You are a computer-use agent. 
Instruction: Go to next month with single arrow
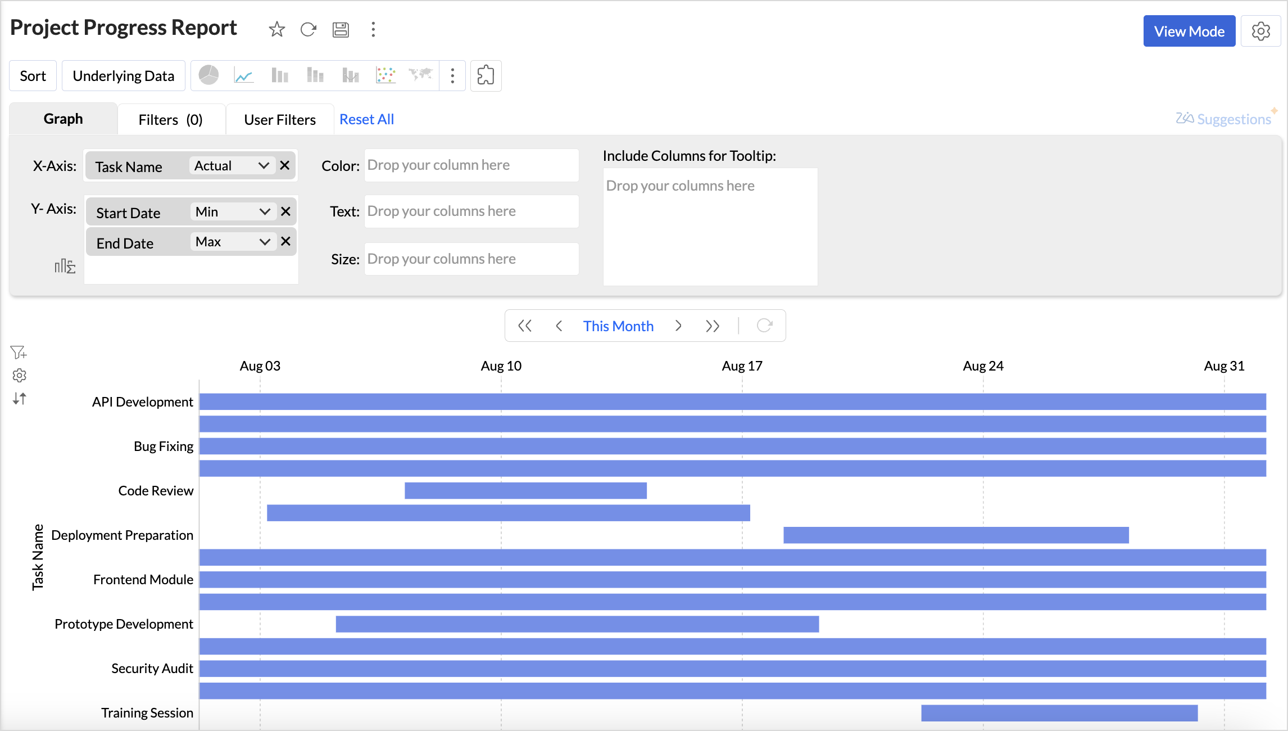[x=678, y=326]
